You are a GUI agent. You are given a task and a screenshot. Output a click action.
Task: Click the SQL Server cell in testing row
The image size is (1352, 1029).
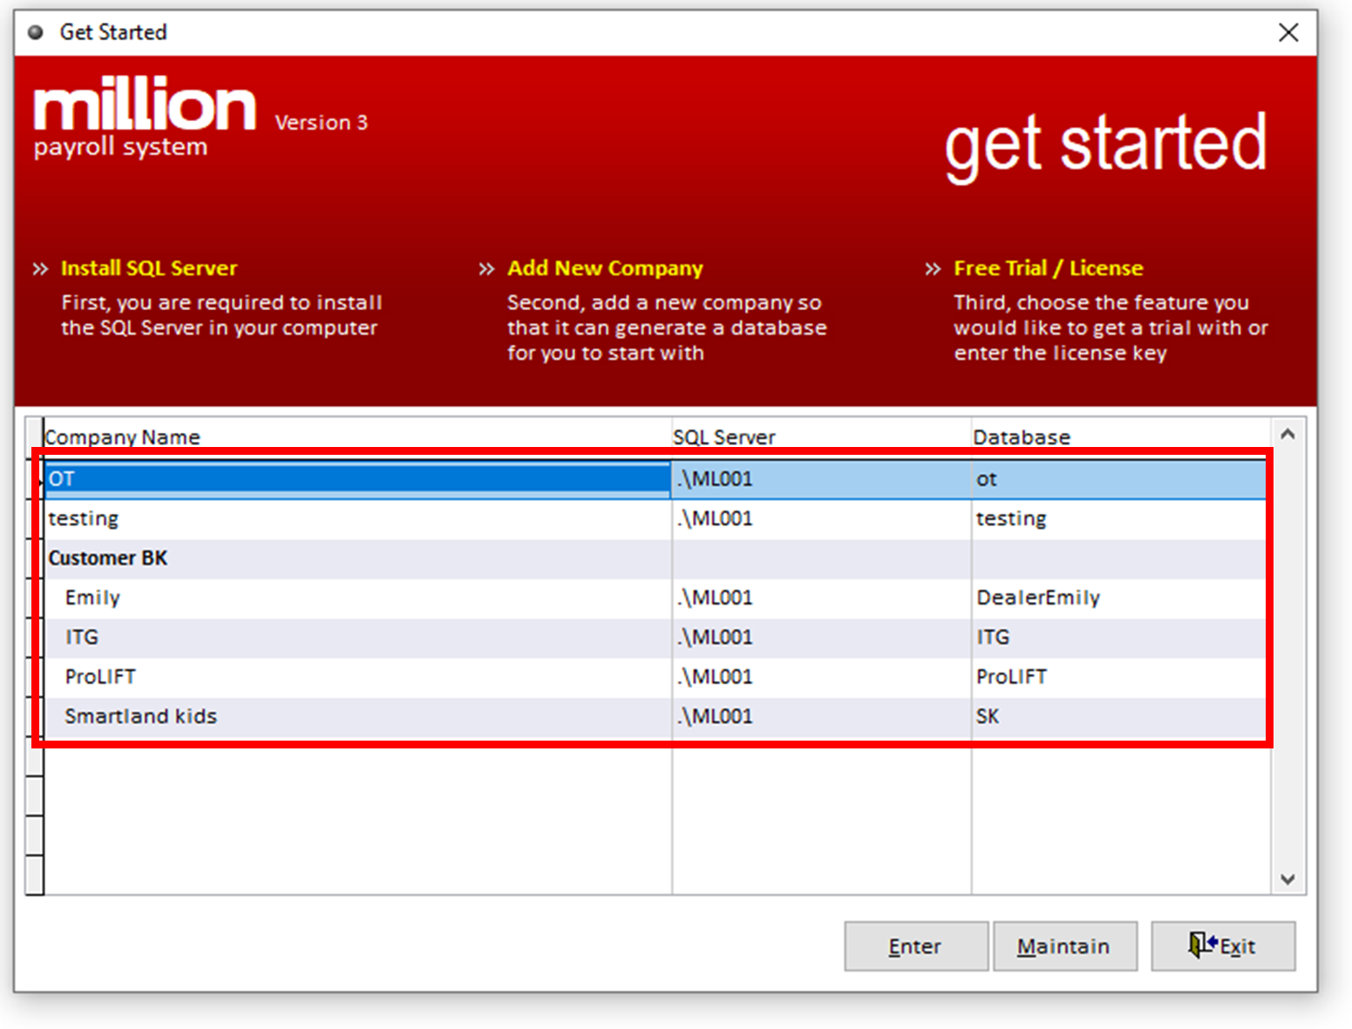[821, 519]
